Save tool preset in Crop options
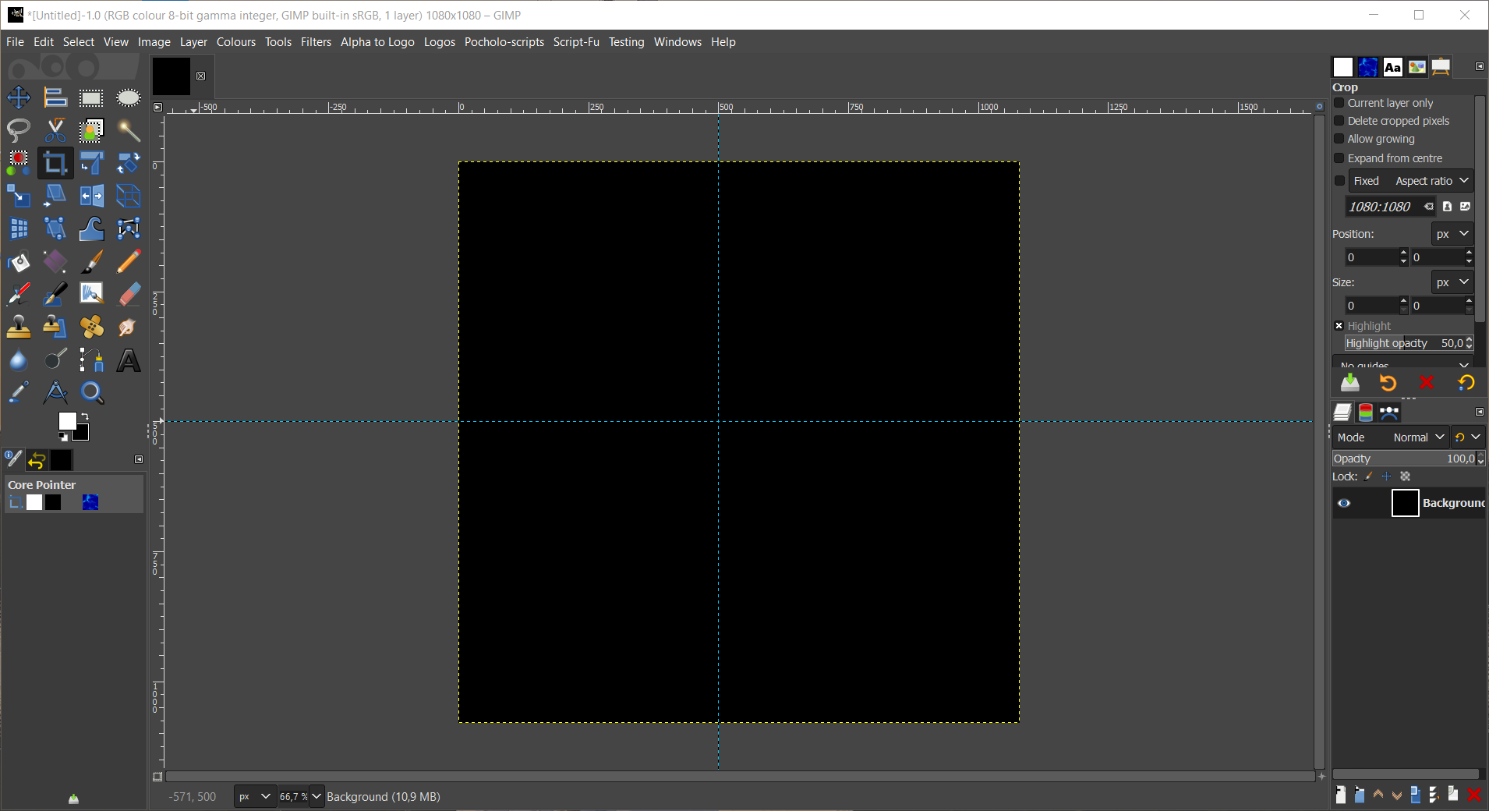 [1350, 383]
